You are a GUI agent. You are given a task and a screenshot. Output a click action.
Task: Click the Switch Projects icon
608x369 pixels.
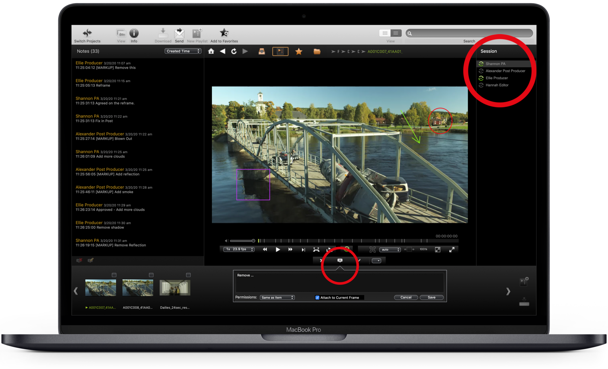pos(87,33)
